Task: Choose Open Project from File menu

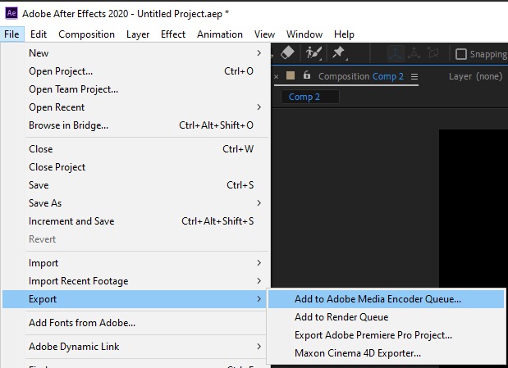Action: tap(136, 70)
